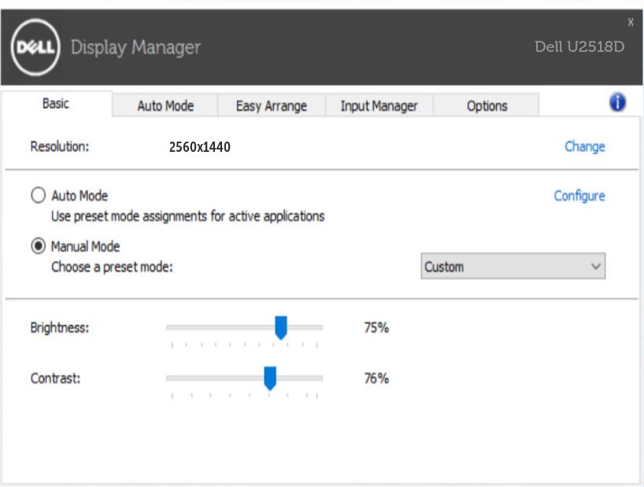Screen dimensions: 644x487
Task: Click the 75% brightness value
Action: [376, 327]
